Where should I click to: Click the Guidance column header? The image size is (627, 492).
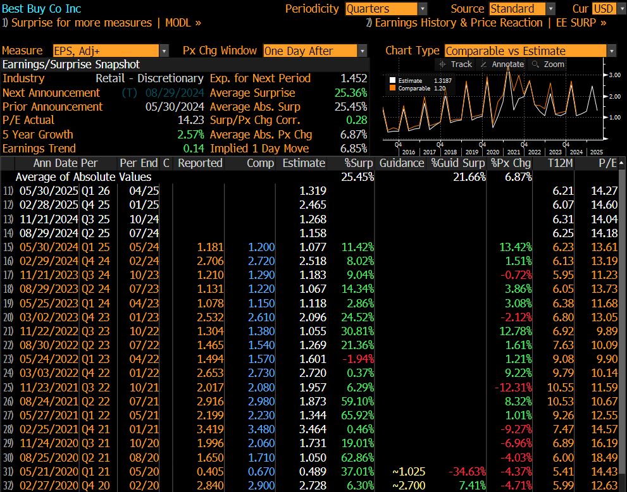401,163
